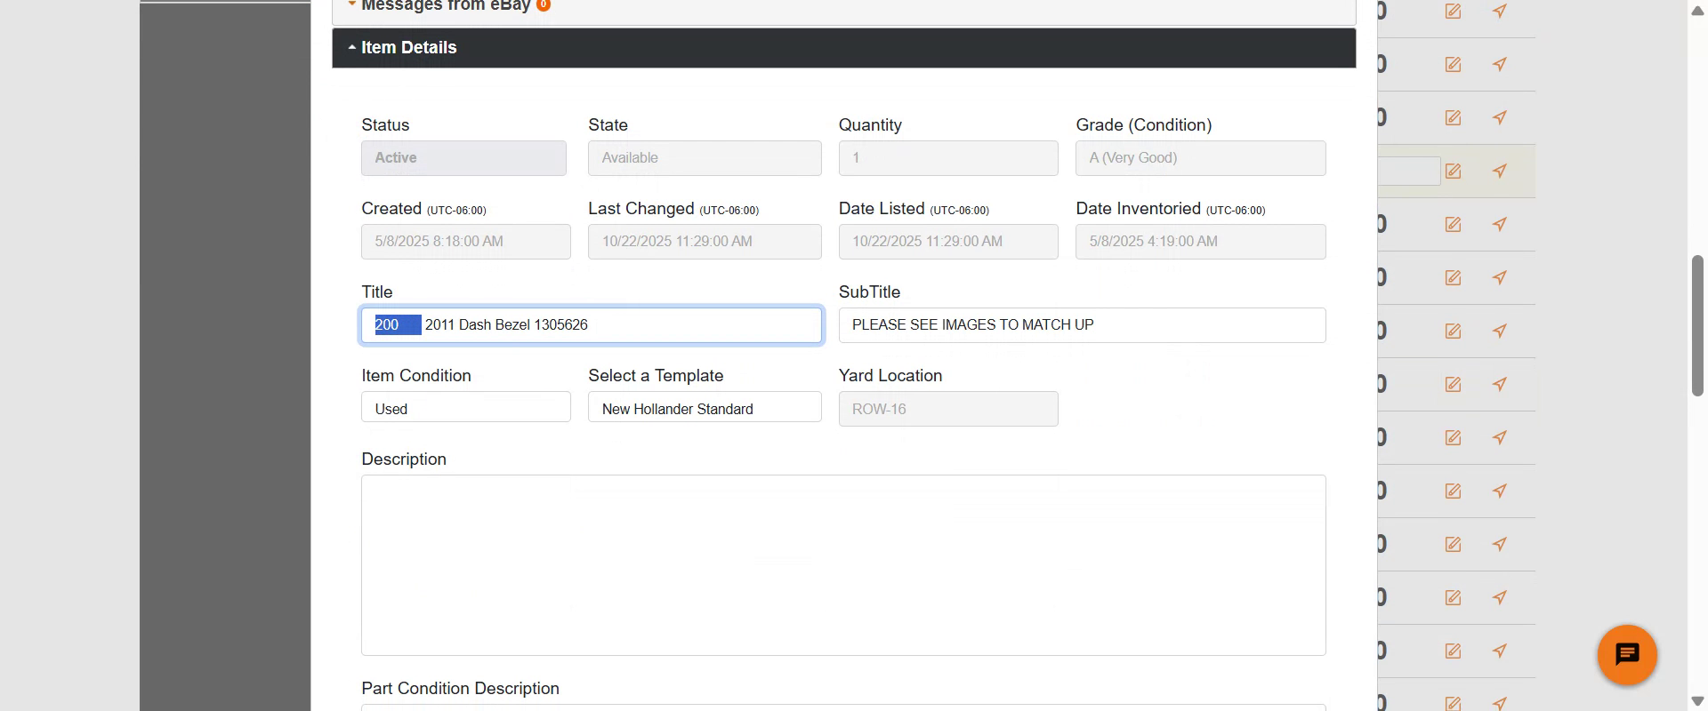Image resolution: width=1708 pixels, height=711 pixels.
Task: Click the orange count badge beside Messages from eBay
Action: coord(544,5)
